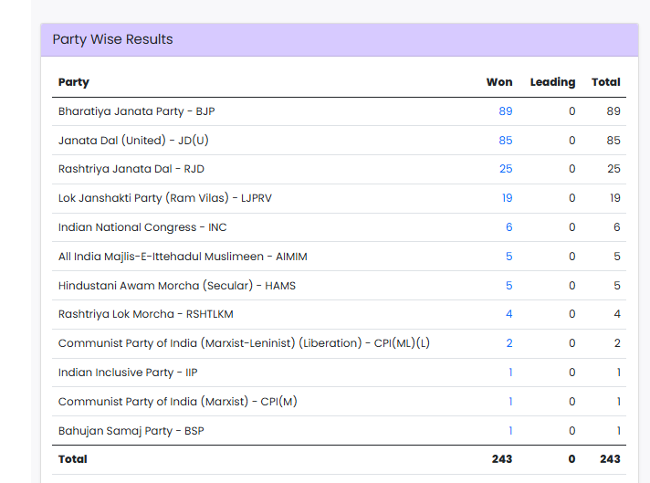Click the 85 won seats link for JD(U)
Image resolution: width=650 pixels, height=483 pixels.
click(505, 141)
